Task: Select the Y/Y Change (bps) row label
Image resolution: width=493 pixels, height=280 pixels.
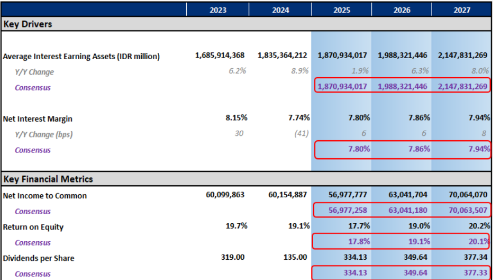Action: (44, 134)
